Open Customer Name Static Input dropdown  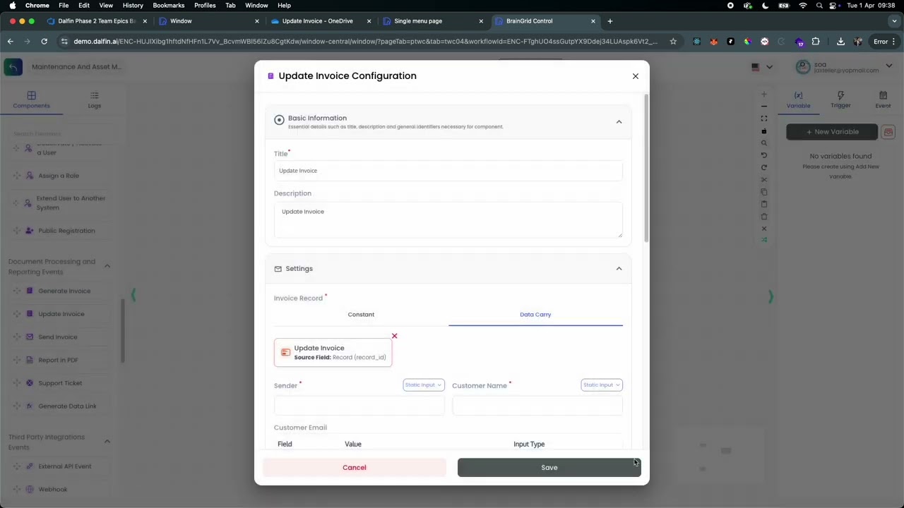(602, 385)
